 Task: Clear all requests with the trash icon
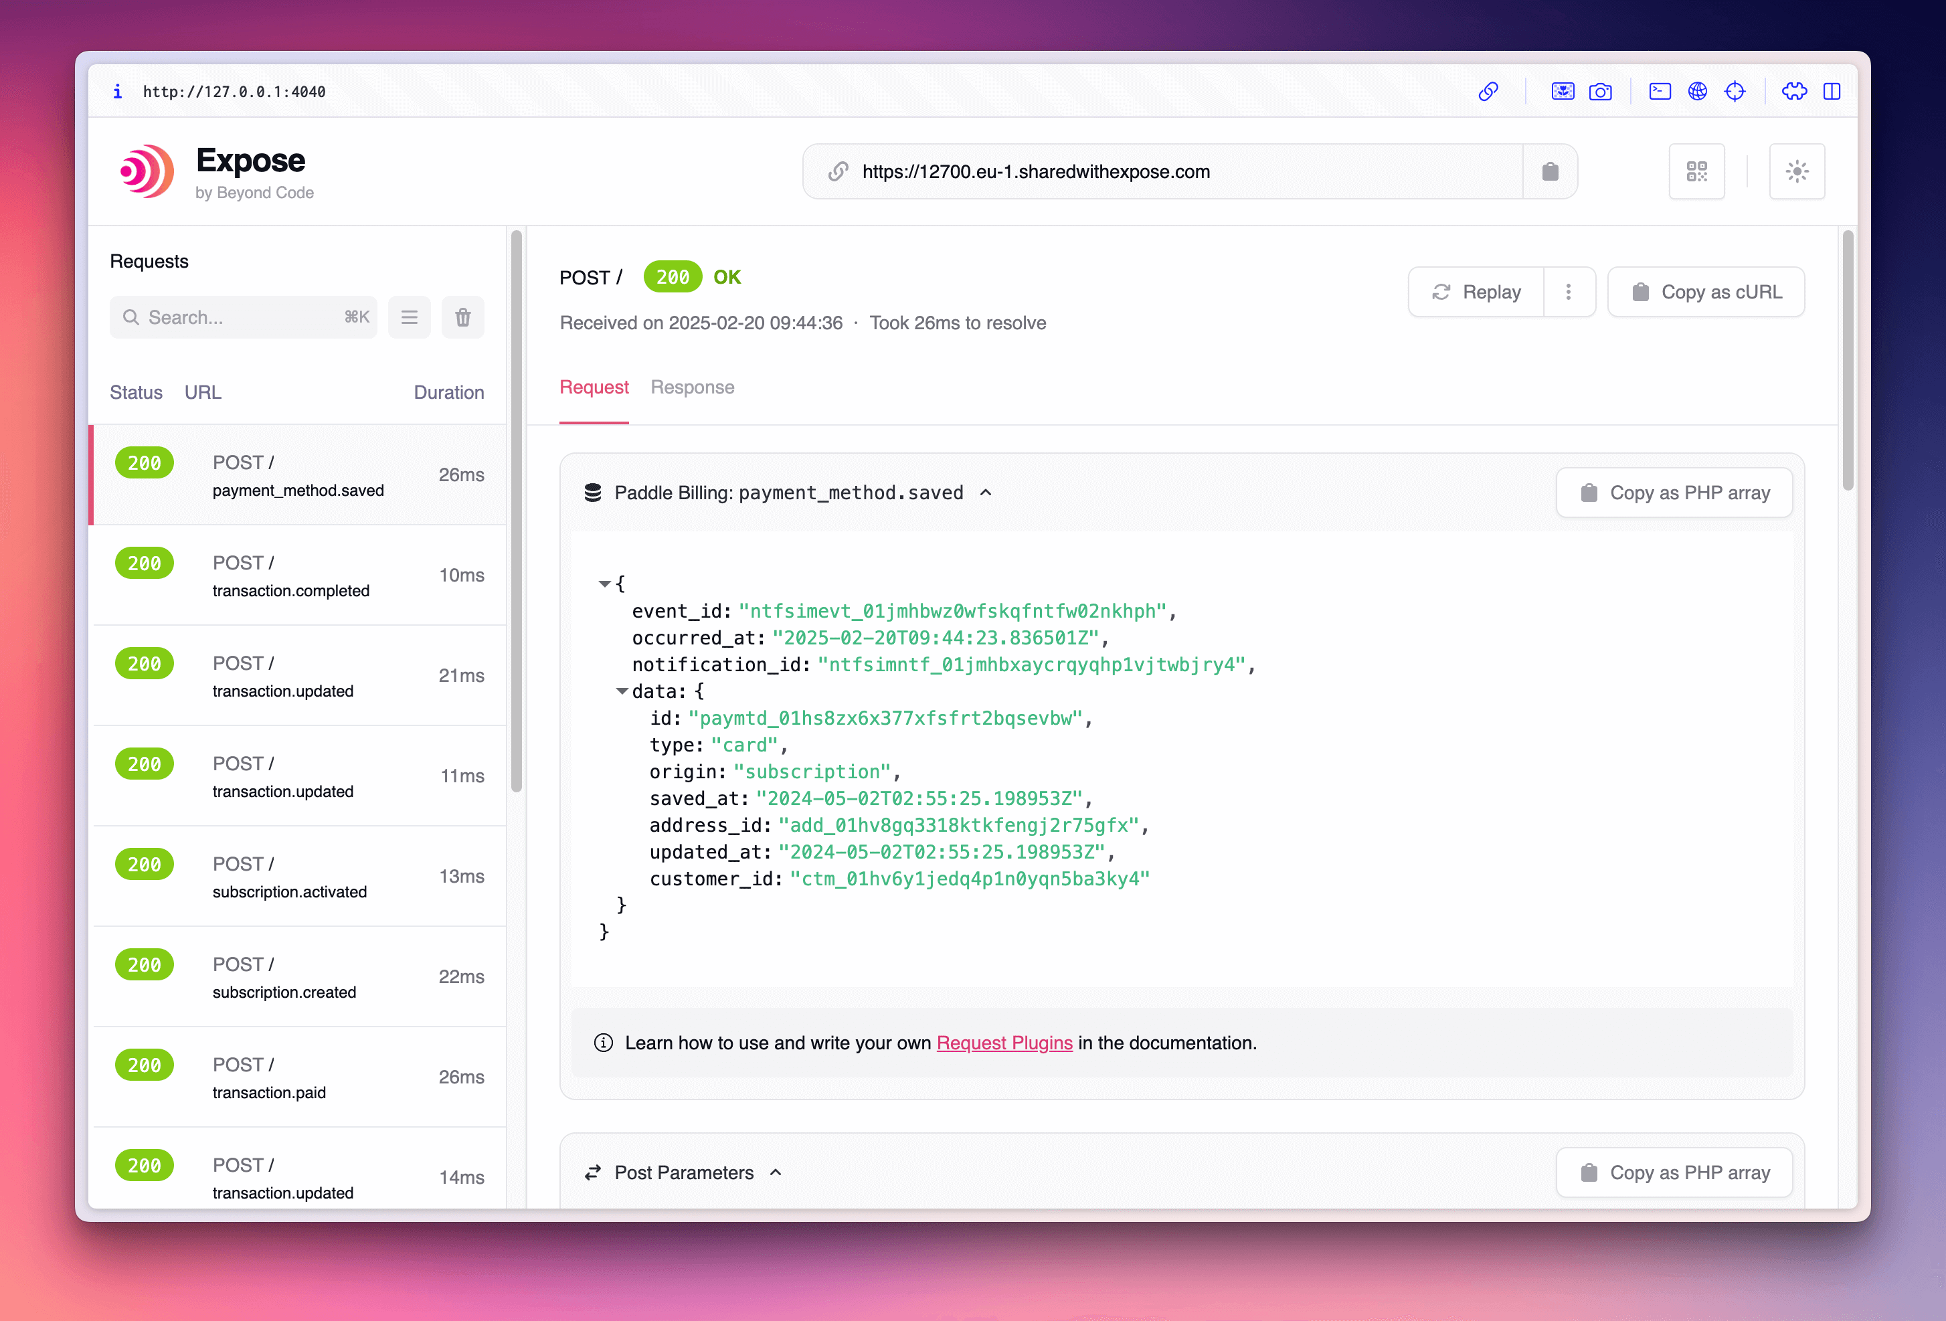click(463, 317)
